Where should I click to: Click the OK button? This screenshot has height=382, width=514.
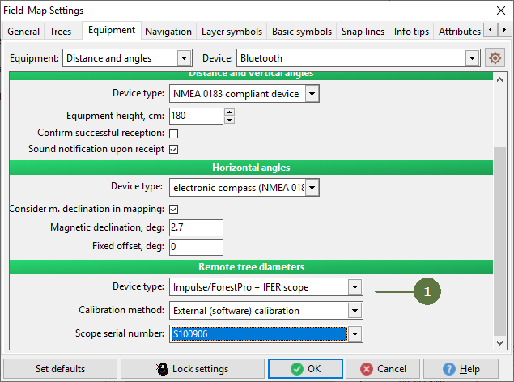point(305,369)
